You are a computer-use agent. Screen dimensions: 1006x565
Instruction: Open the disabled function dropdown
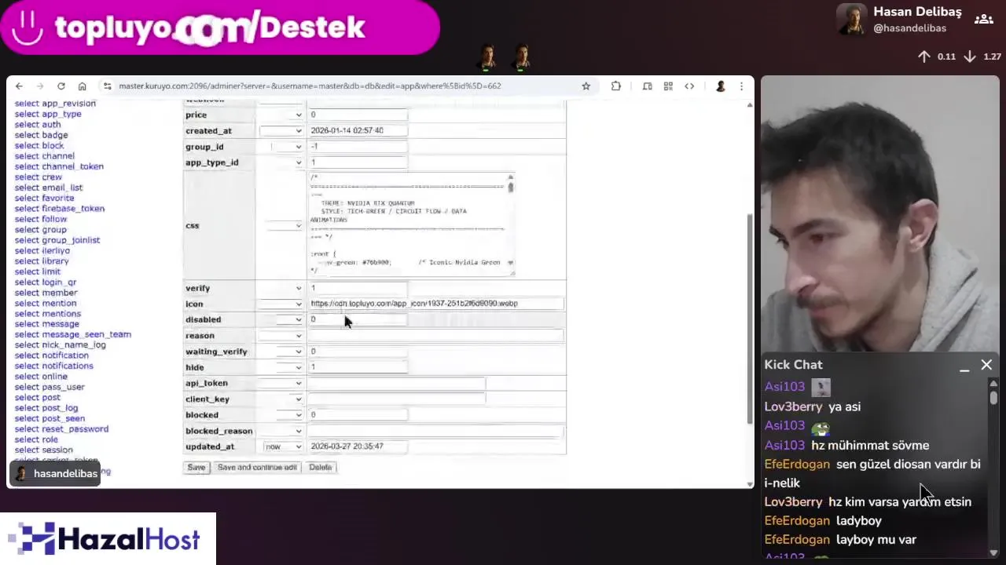[281, 320]
